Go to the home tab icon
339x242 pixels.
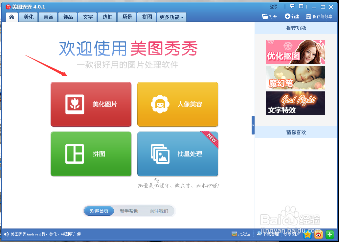pyautogui.click(x=12, y=17)
